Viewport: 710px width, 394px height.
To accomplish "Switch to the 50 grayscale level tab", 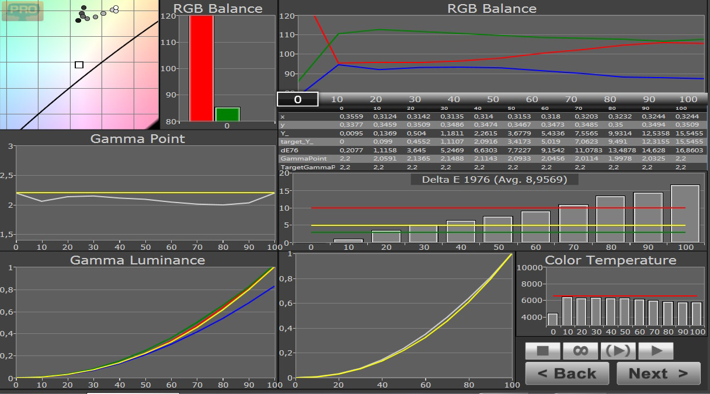I will pos(493,99).
